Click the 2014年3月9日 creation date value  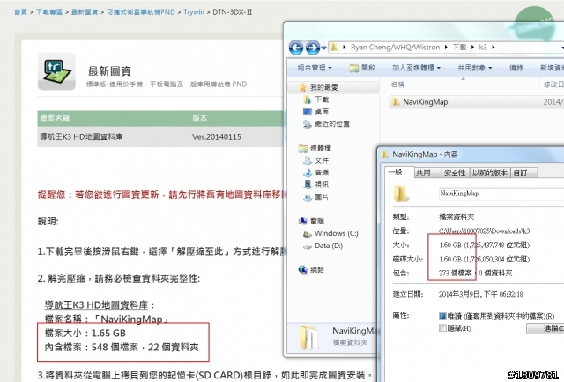tap(480, 294)
